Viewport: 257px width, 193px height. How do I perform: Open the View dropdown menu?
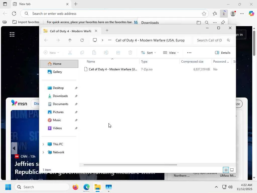171,53
